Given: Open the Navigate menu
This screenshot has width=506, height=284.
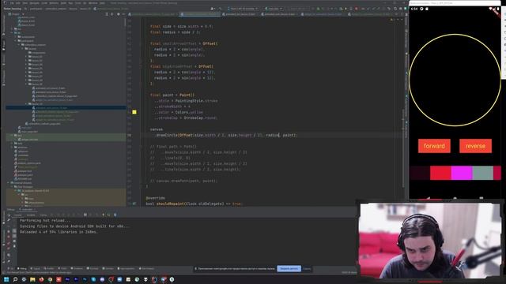Looking at the screenshot, I should (x=34, y=3).
